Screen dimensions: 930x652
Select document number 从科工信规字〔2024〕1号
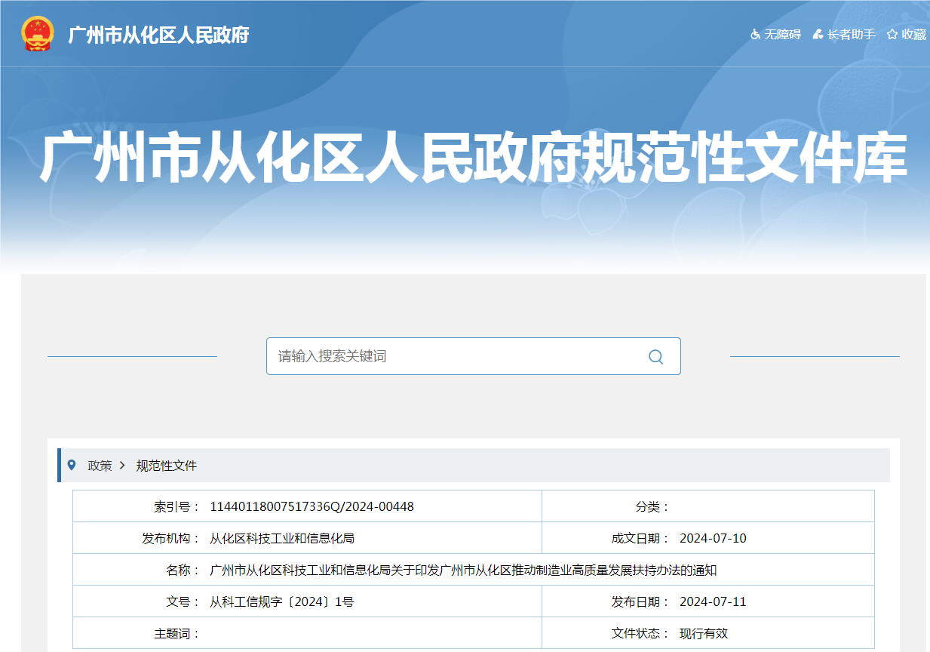point(282,601)
